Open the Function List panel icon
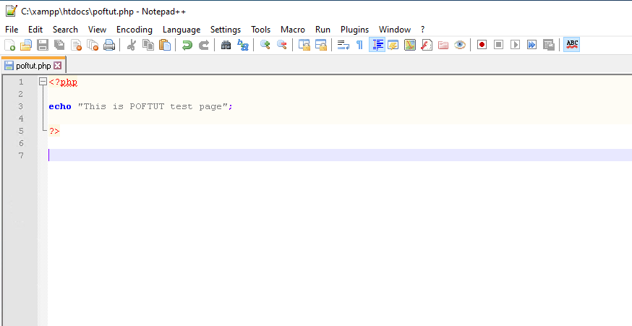 [427, 45]
